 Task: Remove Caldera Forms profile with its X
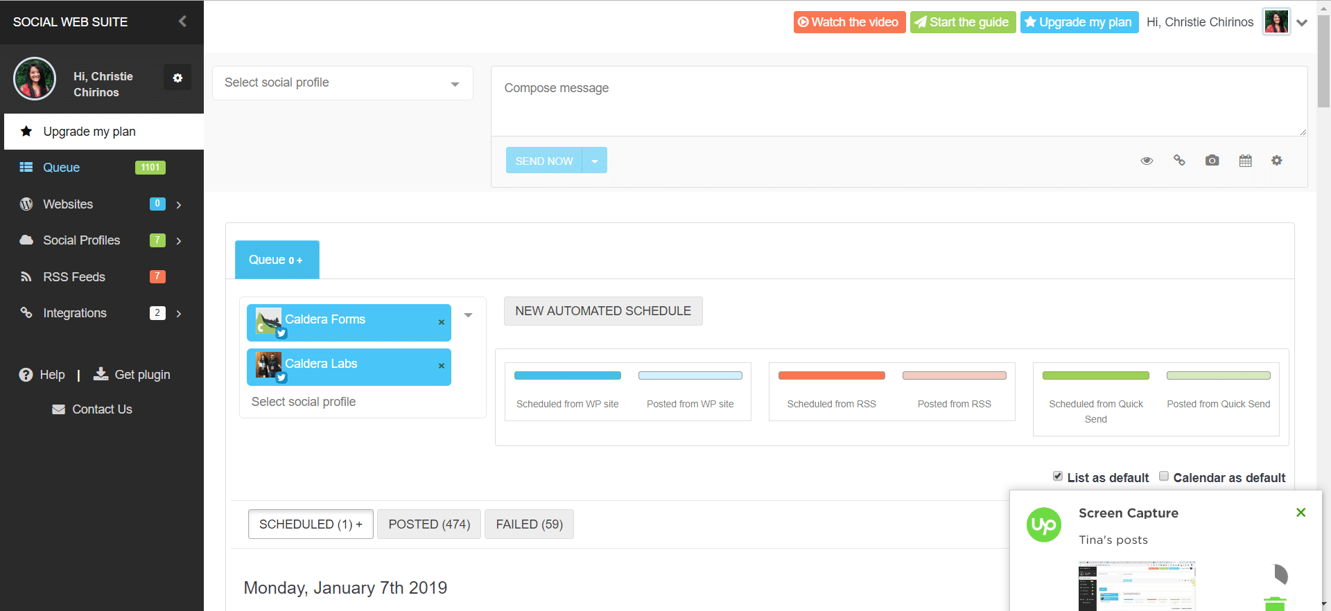442,322
